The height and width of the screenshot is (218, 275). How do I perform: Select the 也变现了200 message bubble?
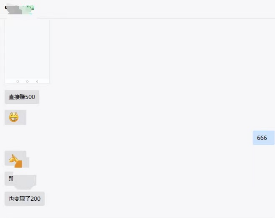[24, 199]
